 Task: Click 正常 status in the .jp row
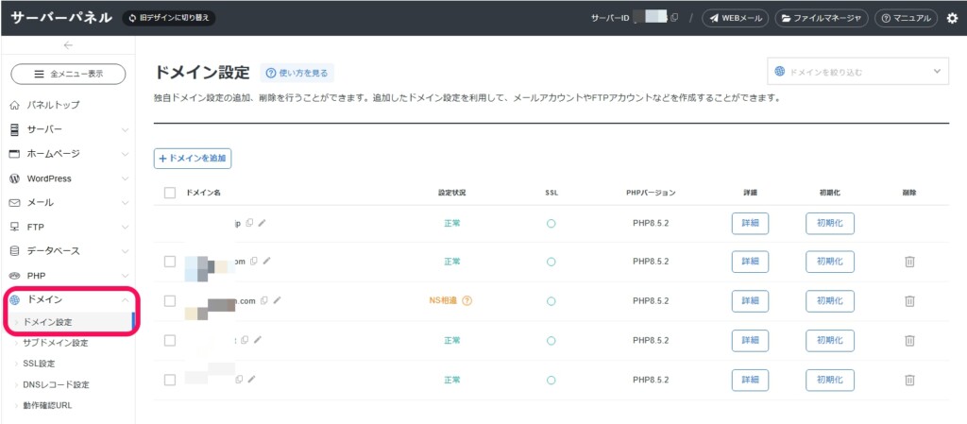pyautogui.click(x=452, y=223)
